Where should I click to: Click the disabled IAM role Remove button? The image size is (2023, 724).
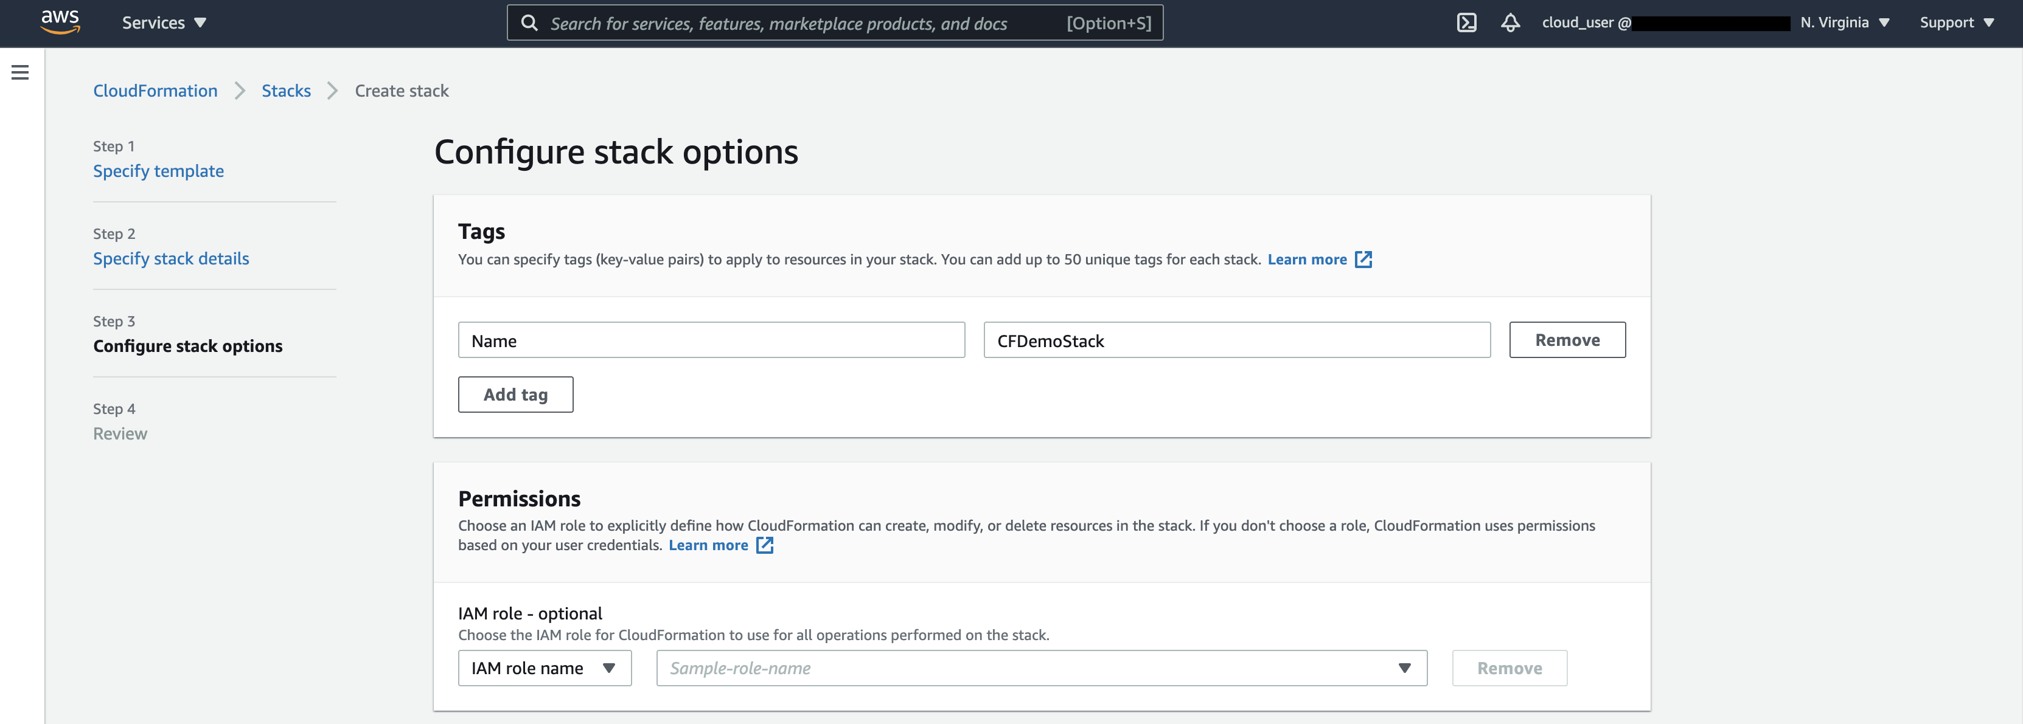tap(1509, 668)
